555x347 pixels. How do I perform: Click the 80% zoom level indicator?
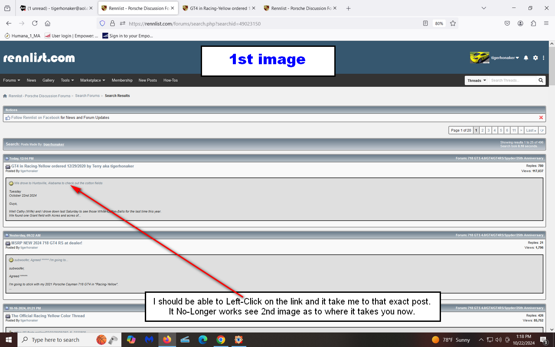tap(439, 23)
